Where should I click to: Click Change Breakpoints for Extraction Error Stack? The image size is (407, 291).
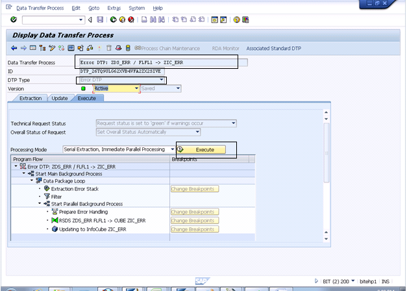(x=195, y=189)
